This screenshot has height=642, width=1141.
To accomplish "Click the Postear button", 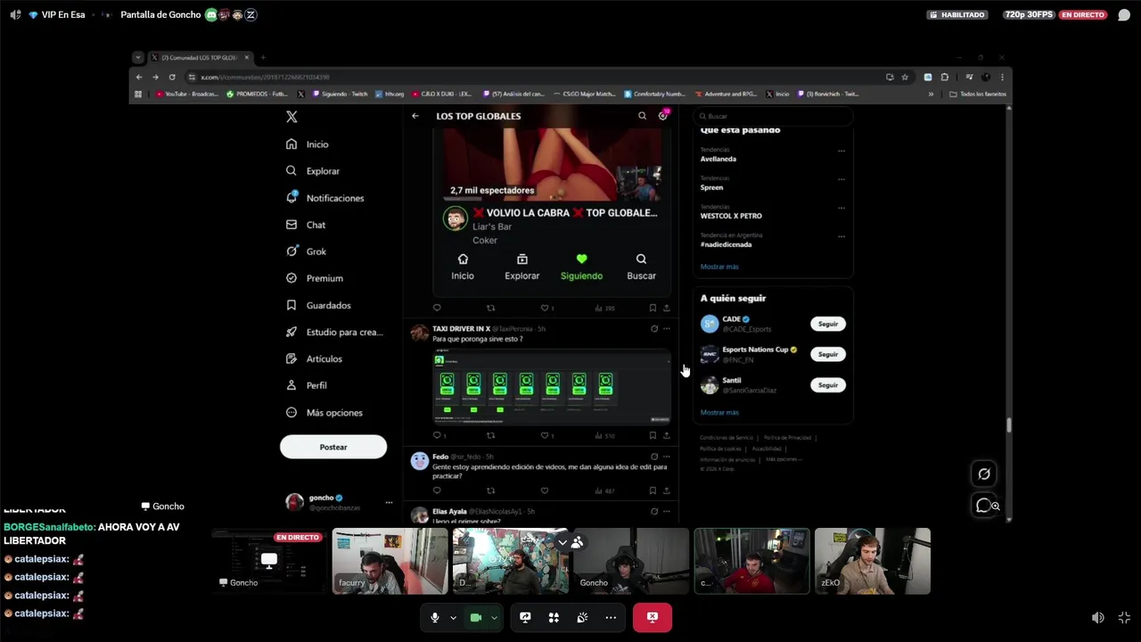I will coord(333,447).
